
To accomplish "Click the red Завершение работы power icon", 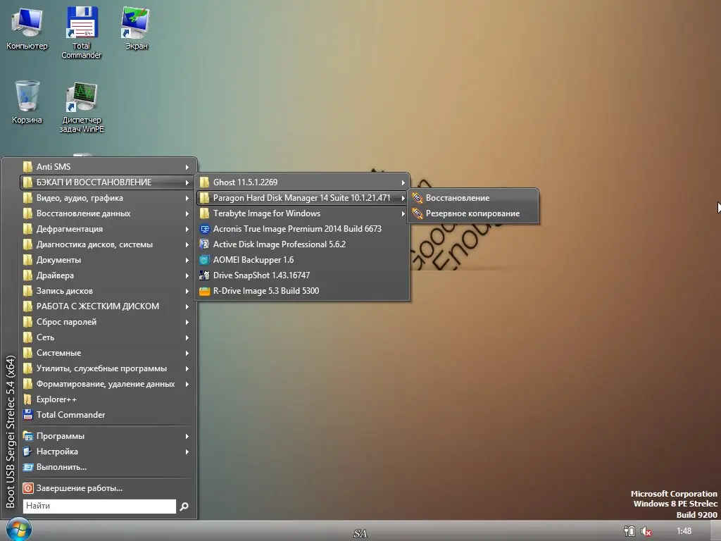I will pos(28,488).
